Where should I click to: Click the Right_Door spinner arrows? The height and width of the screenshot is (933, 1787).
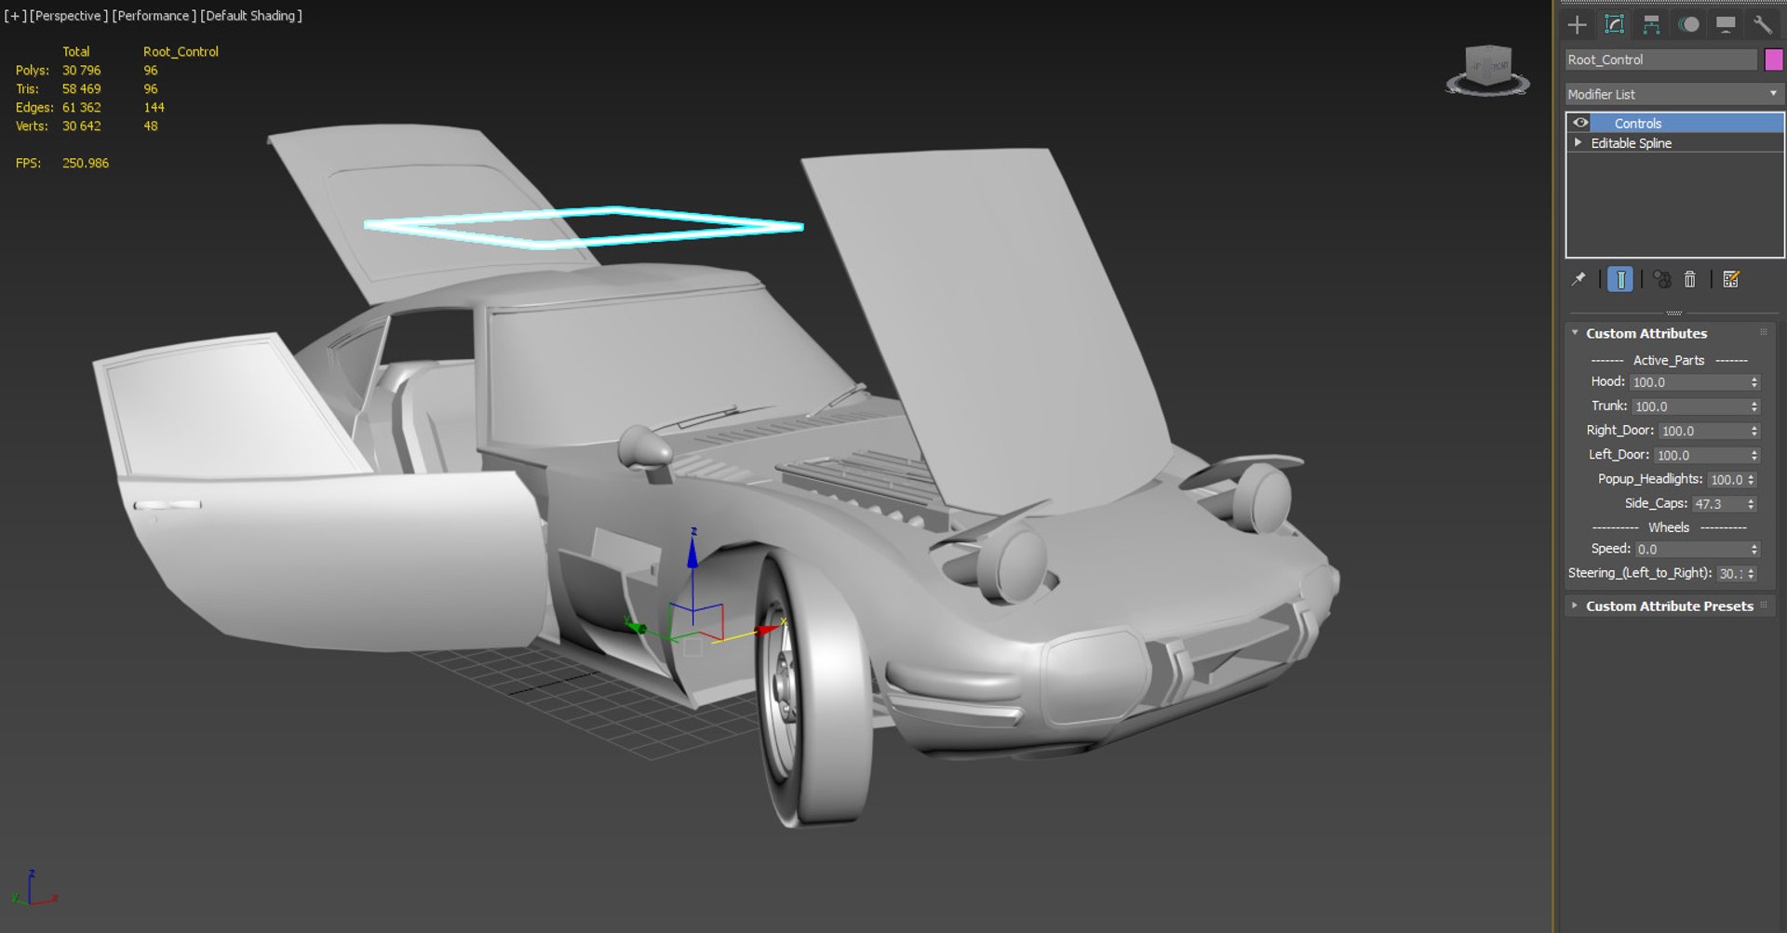click(x=1754, y=431)
